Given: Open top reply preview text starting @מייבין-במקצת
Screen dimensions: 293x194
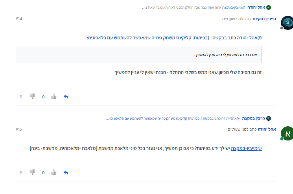Looking at the screenshot, I should [x=193, y=7].
